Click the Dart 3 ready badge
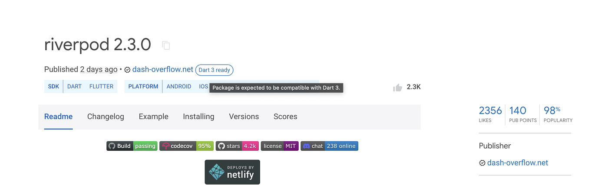The width and height of the screenshot is (608, 185). click(214, 70)
